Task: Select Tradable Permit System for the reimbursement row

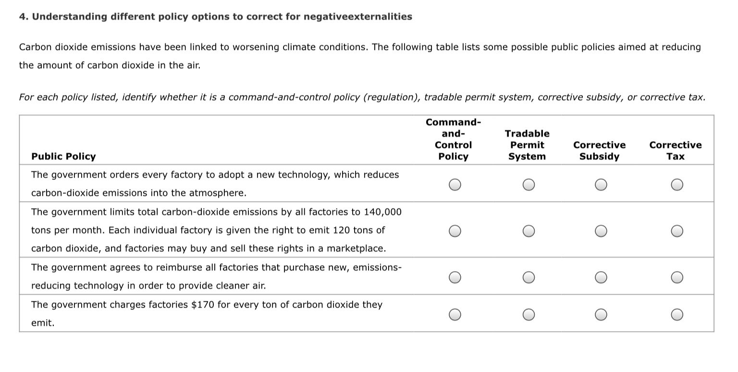Action: coord(529,277)
